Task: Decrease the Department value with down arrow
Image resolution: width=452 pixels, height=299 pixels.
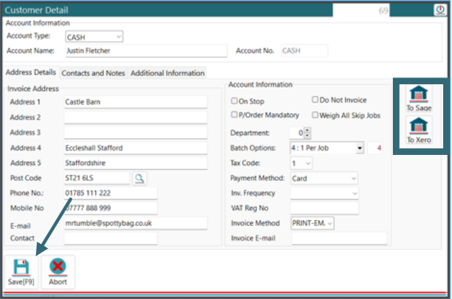Action: point(307,135)
